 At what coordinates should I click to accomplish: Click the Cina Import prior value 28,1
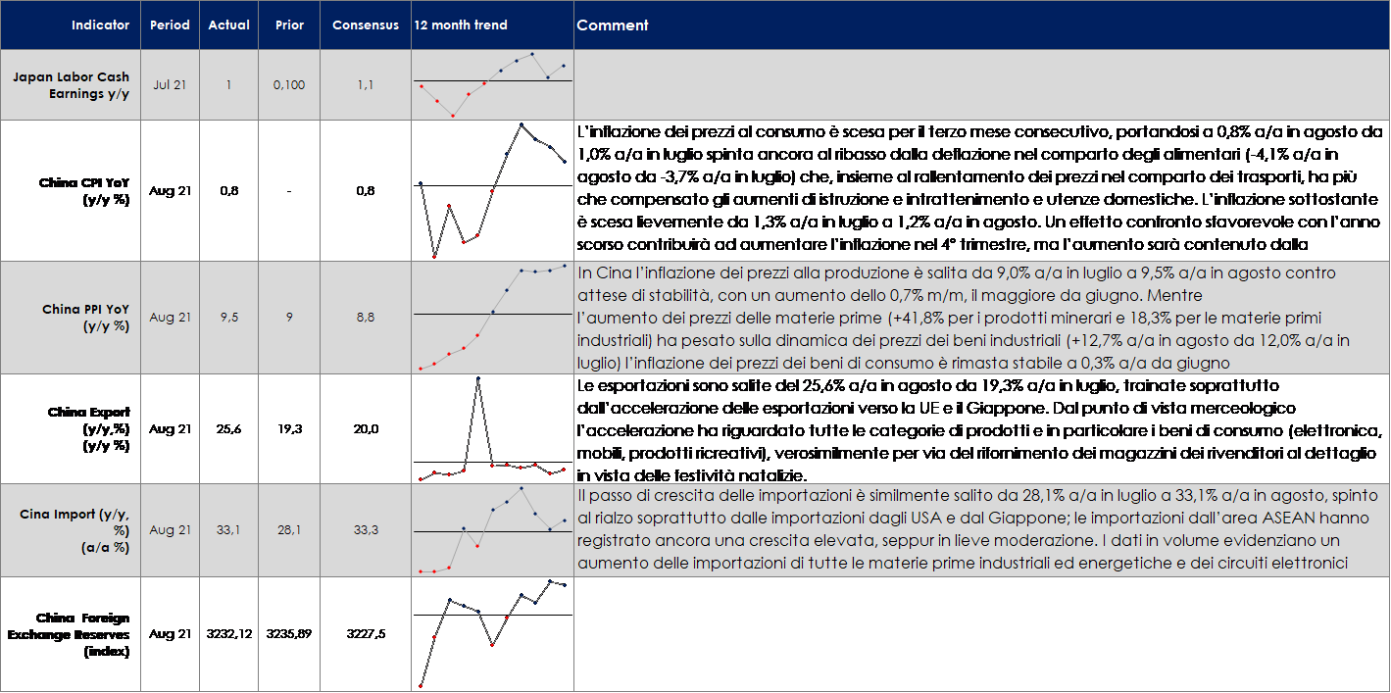[x=289, y=530]
